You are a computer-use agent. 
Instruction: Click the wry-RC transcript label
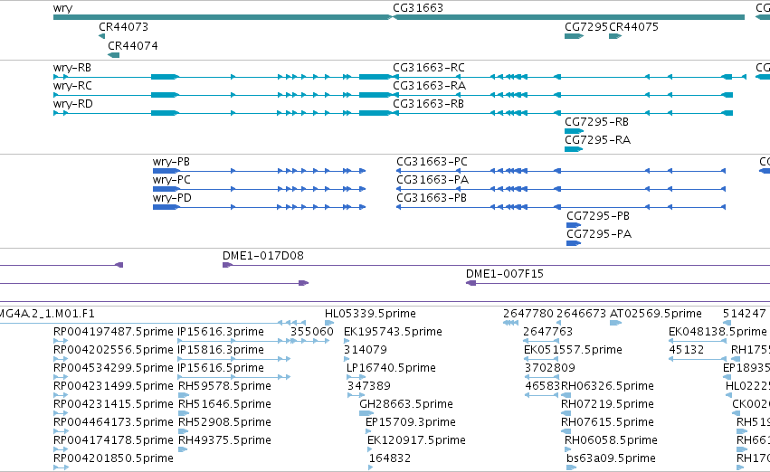click(72, 86)
